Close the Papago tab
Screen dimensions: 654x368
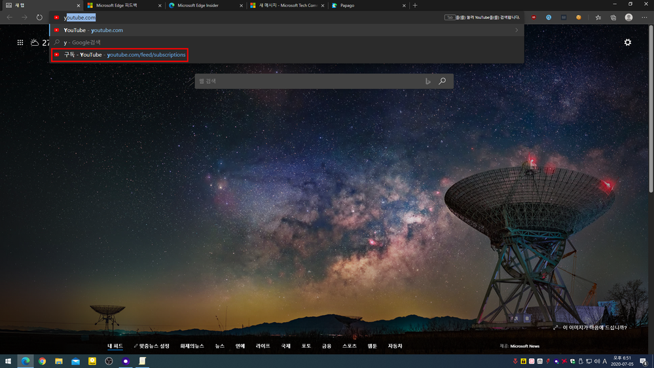coord(404,5)
